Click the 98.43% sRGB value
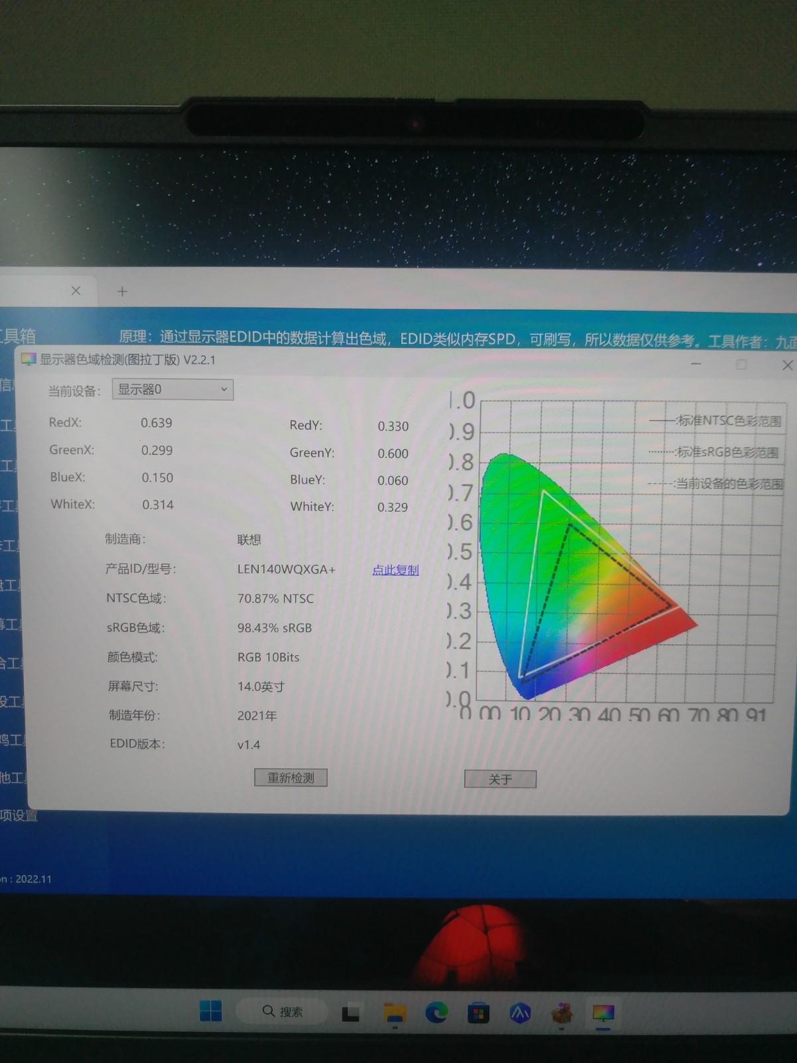 coord(274,628)
